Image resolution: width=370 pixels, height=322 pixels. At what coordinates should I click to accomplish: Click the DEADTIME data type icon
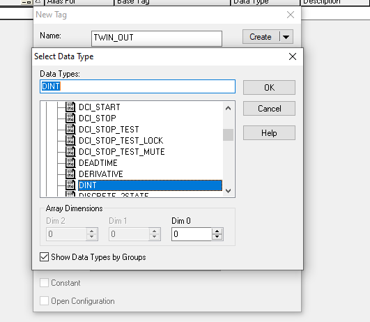(x=70, y=162)
